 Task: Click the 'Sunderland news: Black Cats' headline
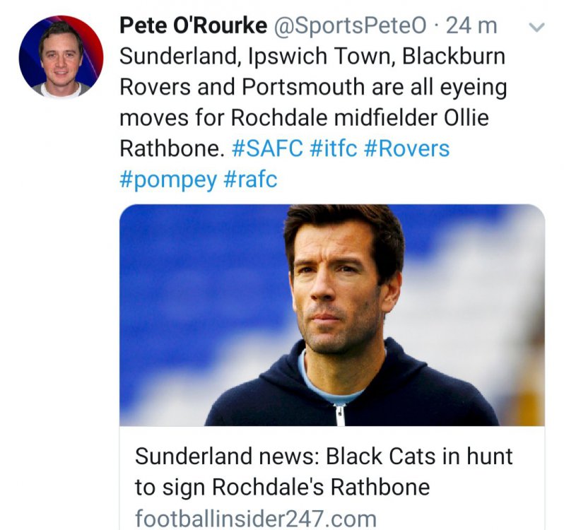[324, 456]
